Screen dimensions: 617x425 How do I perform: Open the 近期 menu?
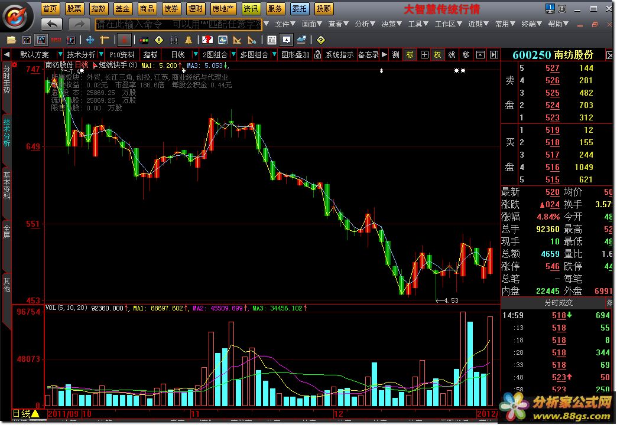click(x=478, y=24)
